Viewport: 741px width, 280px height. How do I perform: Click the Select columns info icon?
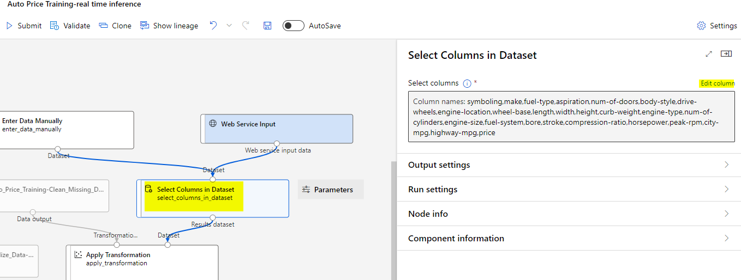coord(467,83)
